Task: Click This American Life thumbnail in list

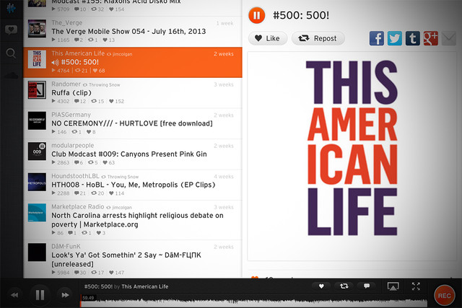Action: point(37,59)
